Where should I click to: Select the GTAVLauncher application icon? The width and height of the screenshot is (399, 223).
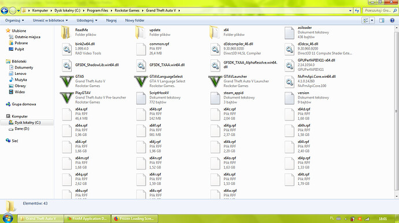point(215,81)
